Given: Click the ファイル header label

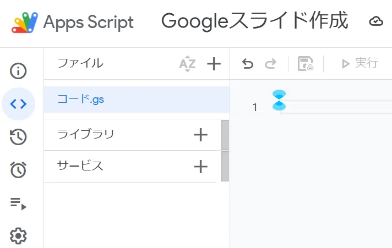Looking at the screenshot, I should tap(80, 63).
